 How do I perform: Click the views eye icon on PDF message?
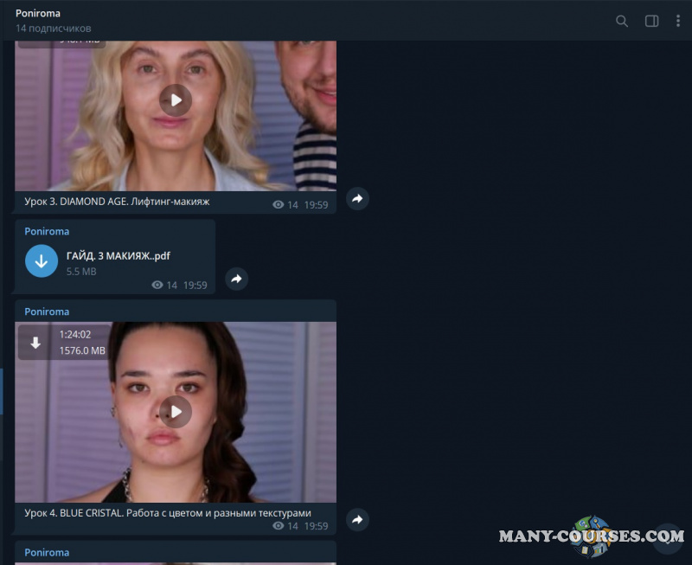pos(157,286)
